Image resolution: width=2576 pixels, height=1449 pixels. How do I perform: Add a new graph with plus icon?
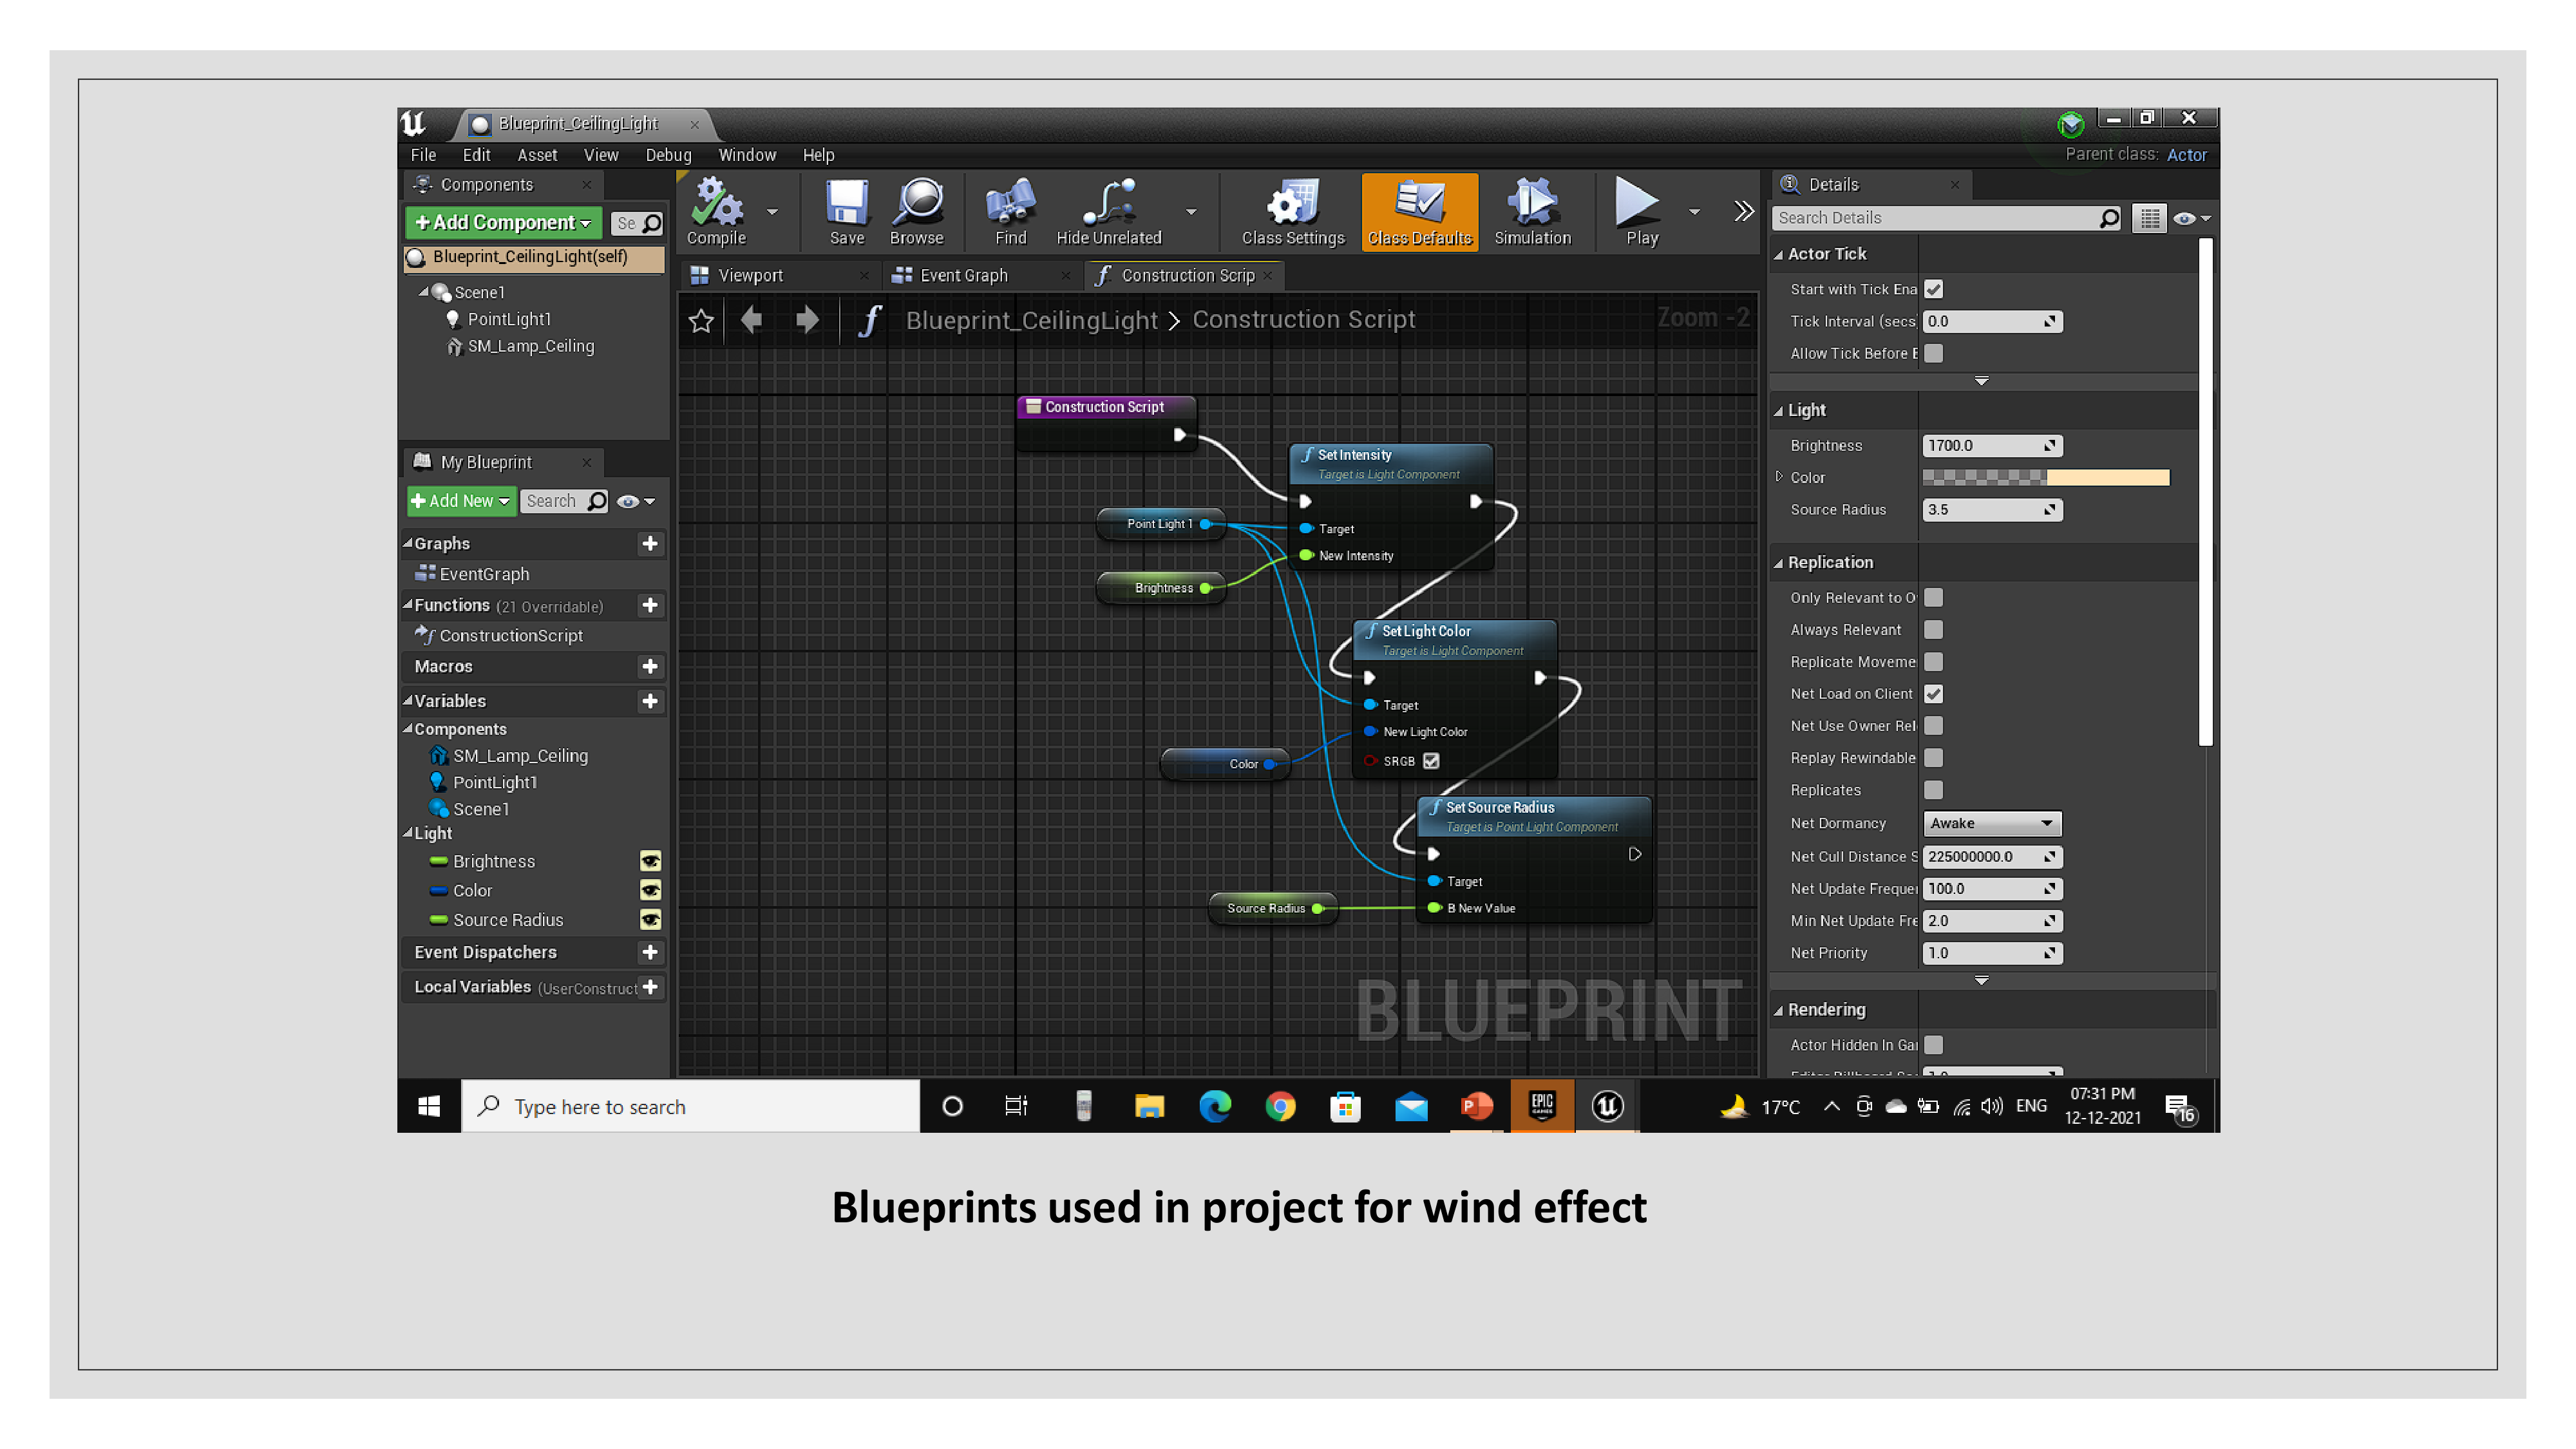650,543
